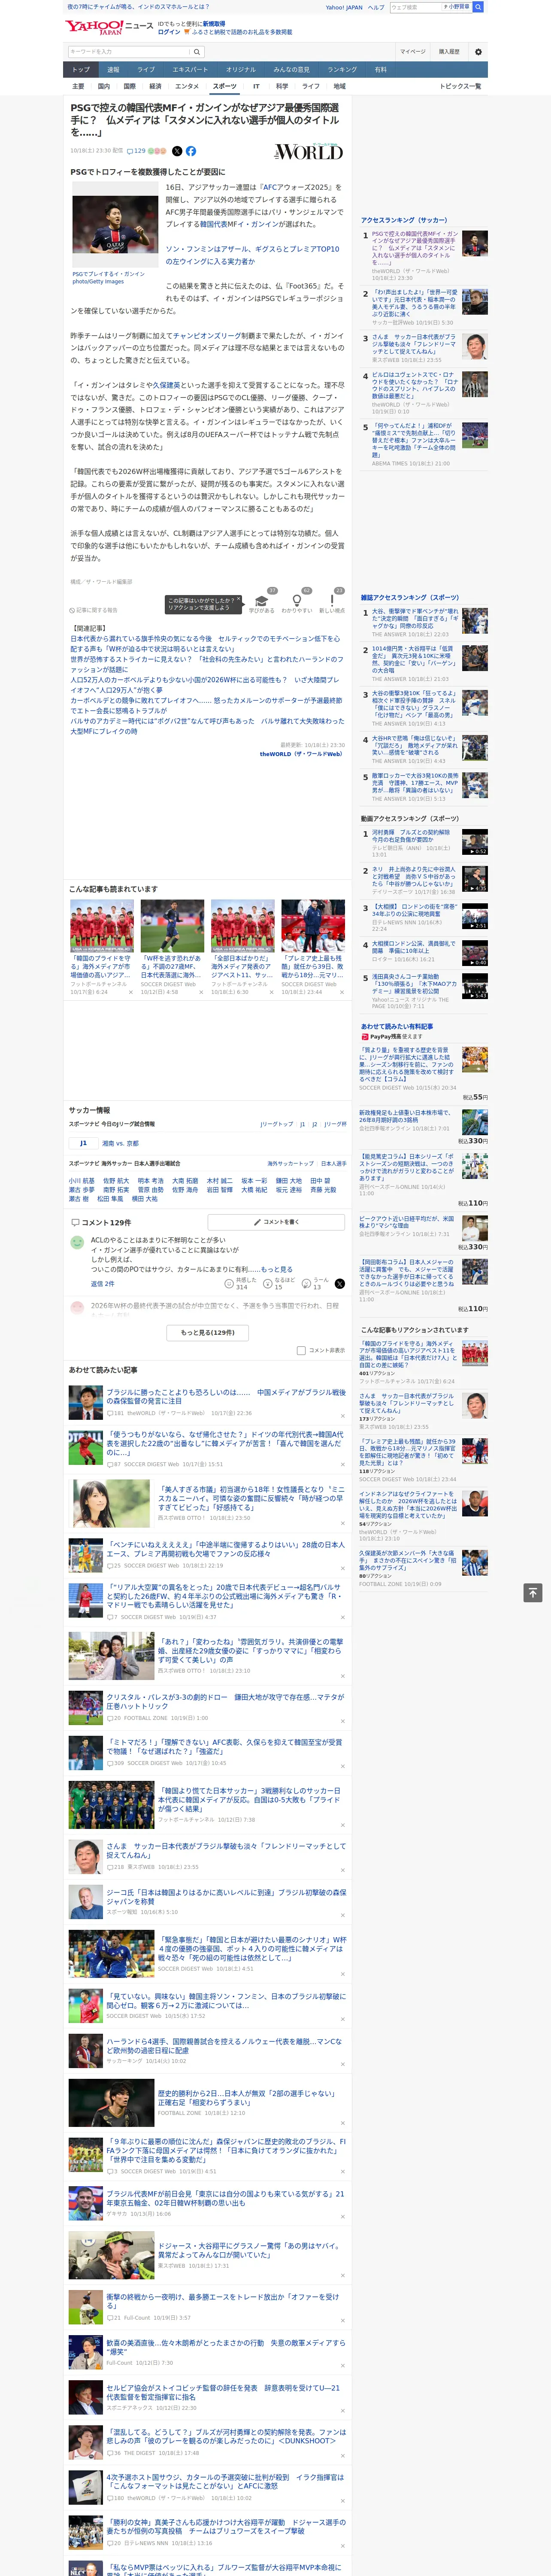This screenshot has width=551, height=2576.
Task: Click the green avatar of the first commenter
Action: [x=77, y=1242]
